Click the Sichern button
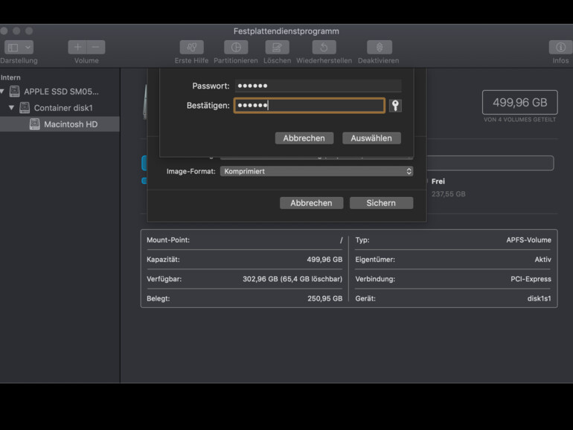The height and width of the screenshot is (430, 573). [380, 203]
